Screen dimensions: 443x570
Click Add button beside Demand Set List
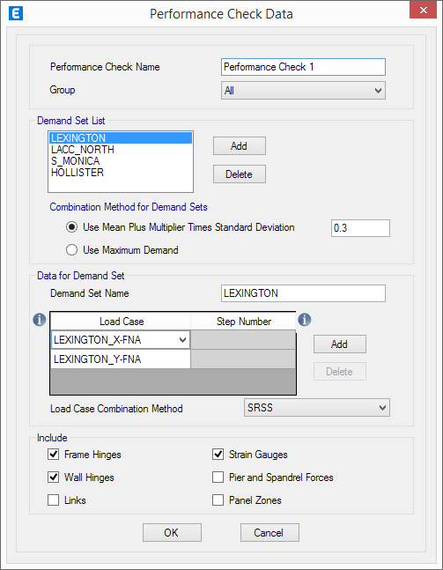[240, 146]
